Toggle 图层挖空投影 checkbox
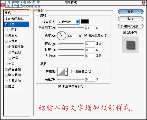The image size is (147, 120). click(60, 87)
